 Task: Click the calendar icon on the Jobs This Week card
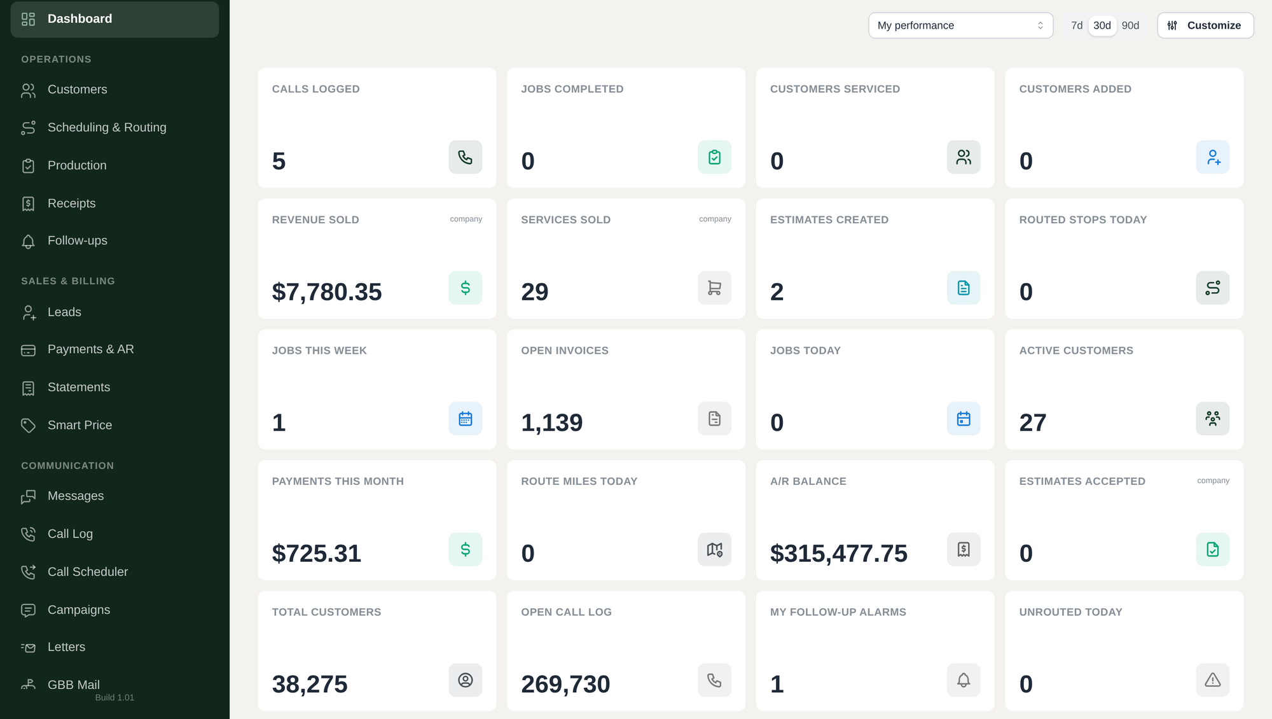click(x=465, y=419)
